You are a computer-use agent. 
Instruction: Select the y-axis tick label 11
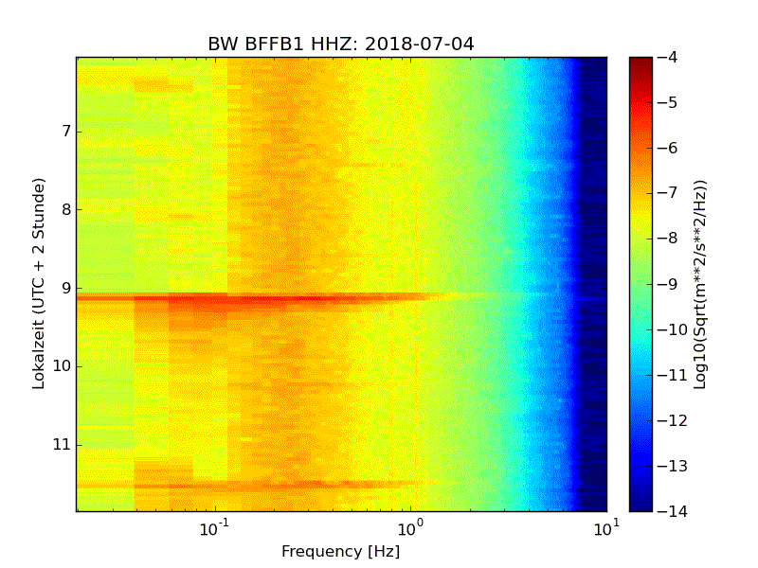pos(62,444)
